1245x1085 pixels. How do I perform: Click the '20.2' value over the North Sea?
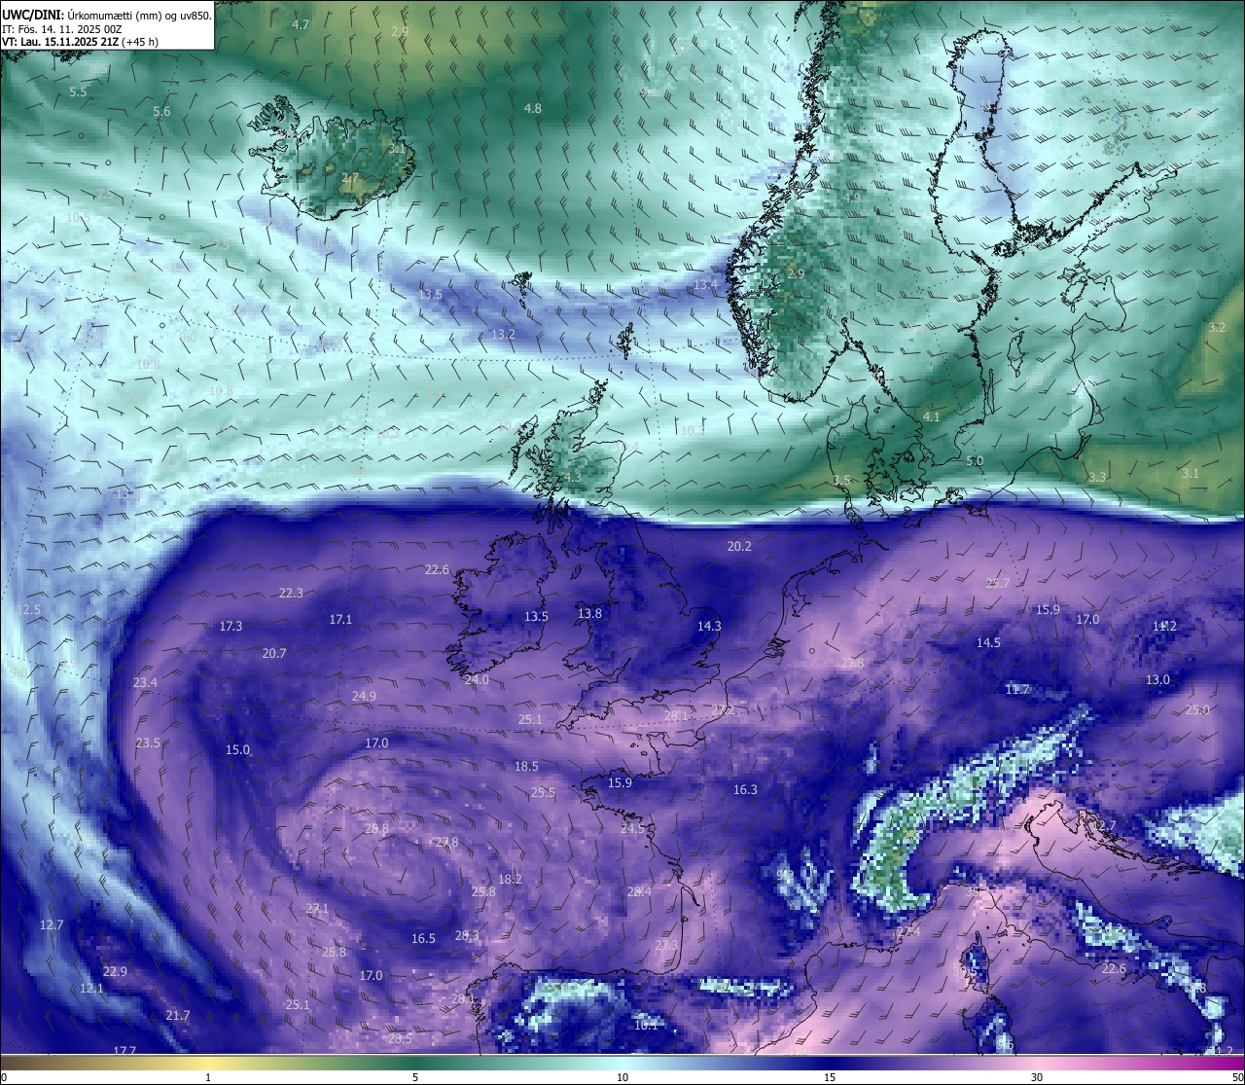click(739, 547)
